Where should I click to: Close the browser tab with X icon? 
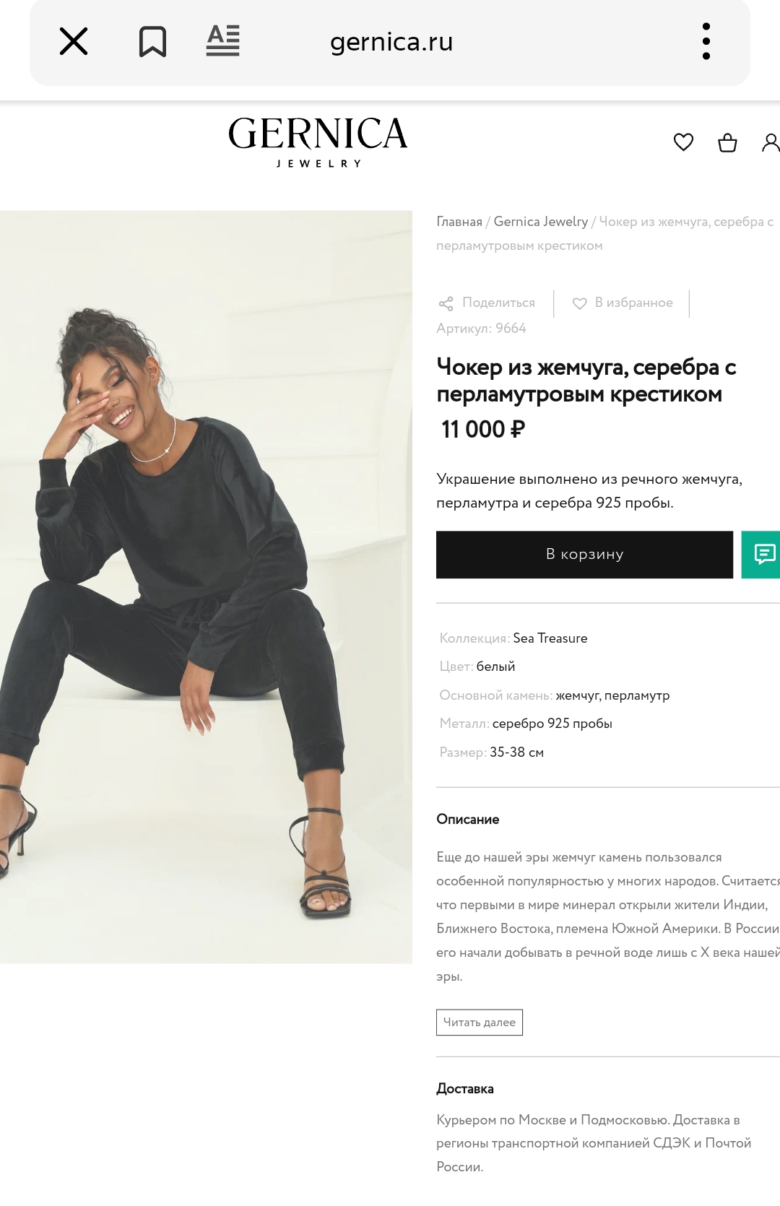74,42
